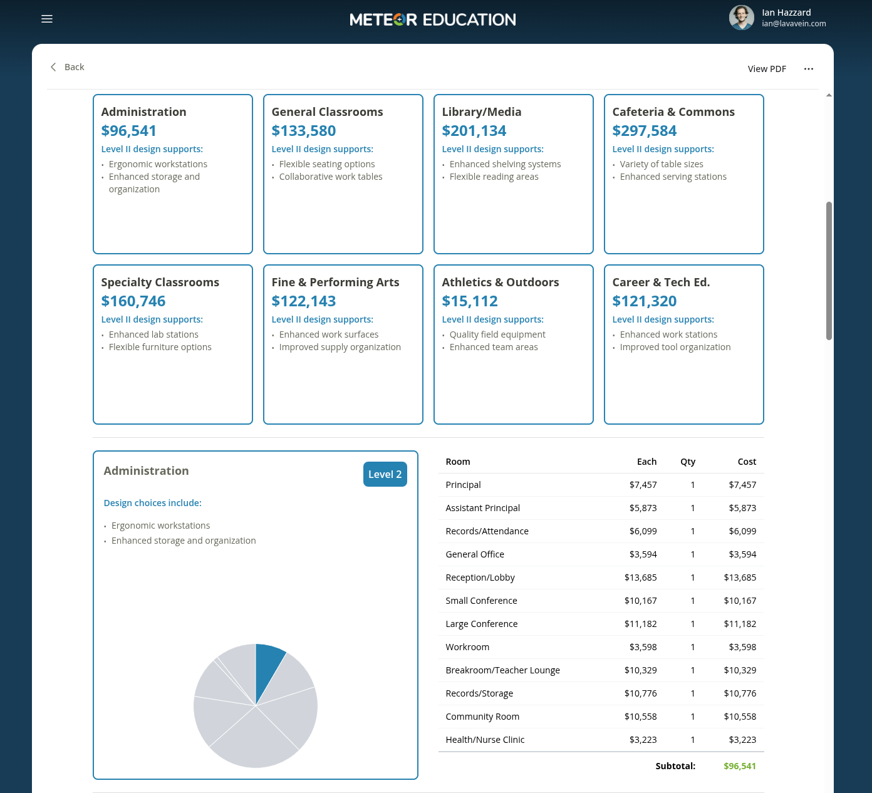Screen dimensions: 872x793
Task: Click the Each column header
Action: (646, 462)
